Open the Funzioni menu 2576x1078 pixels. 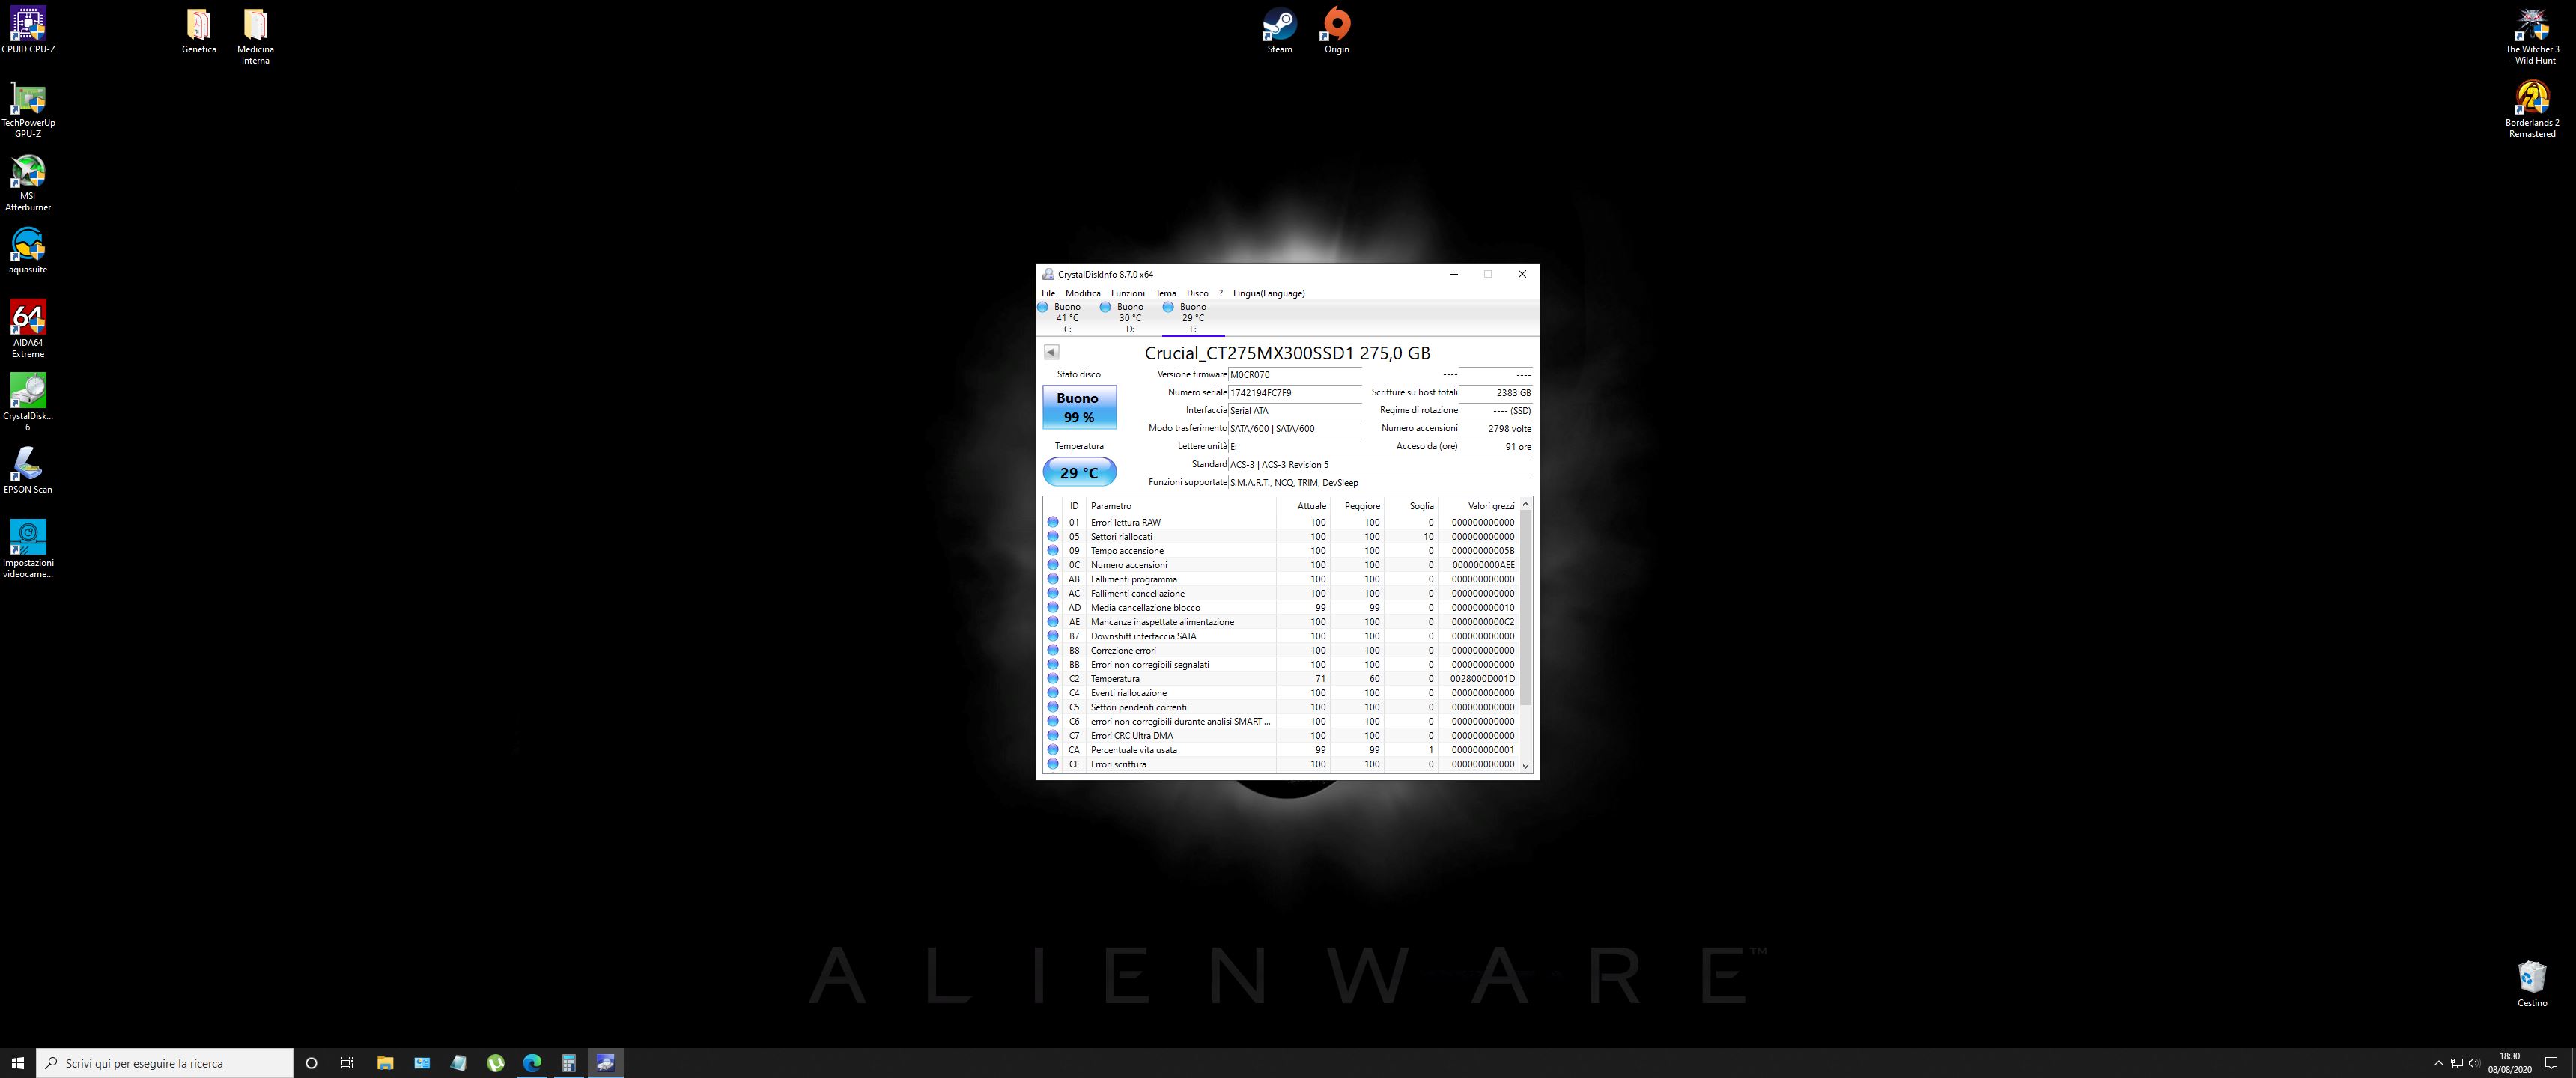click(1127, 293)
